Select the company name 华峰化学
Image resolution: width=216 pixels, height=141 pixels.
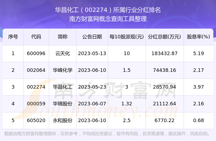(x=63, y=70)
